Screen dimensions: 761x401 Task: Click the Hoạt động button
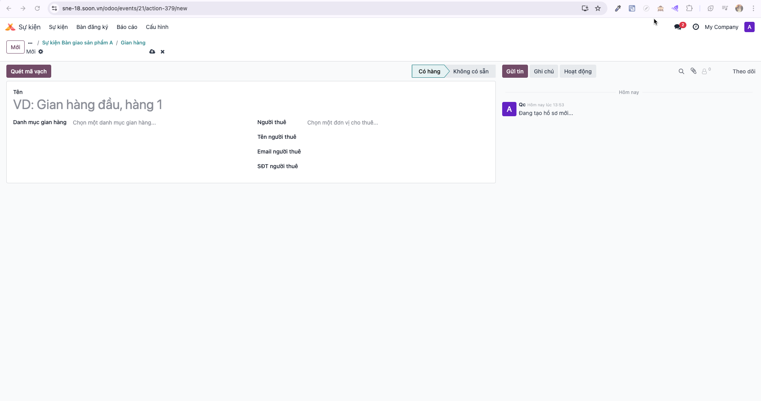click(x=578, y=71)
